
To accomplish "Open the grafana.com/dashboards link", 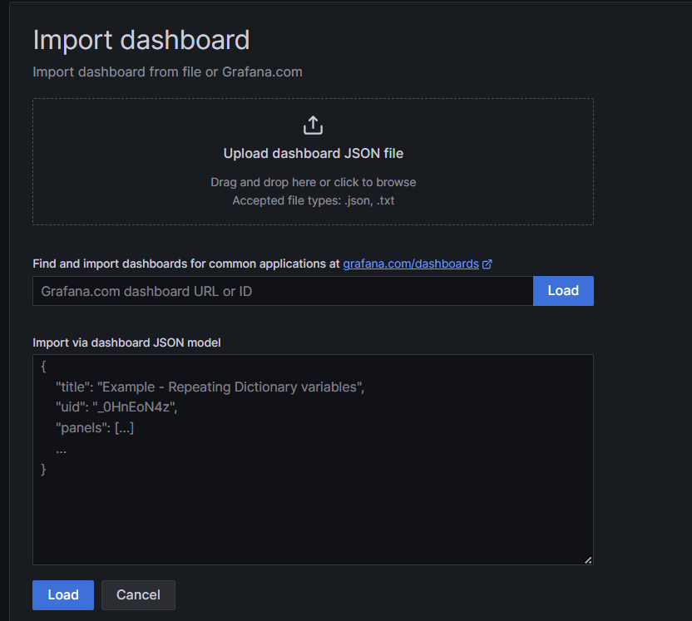I will [411, 264].
